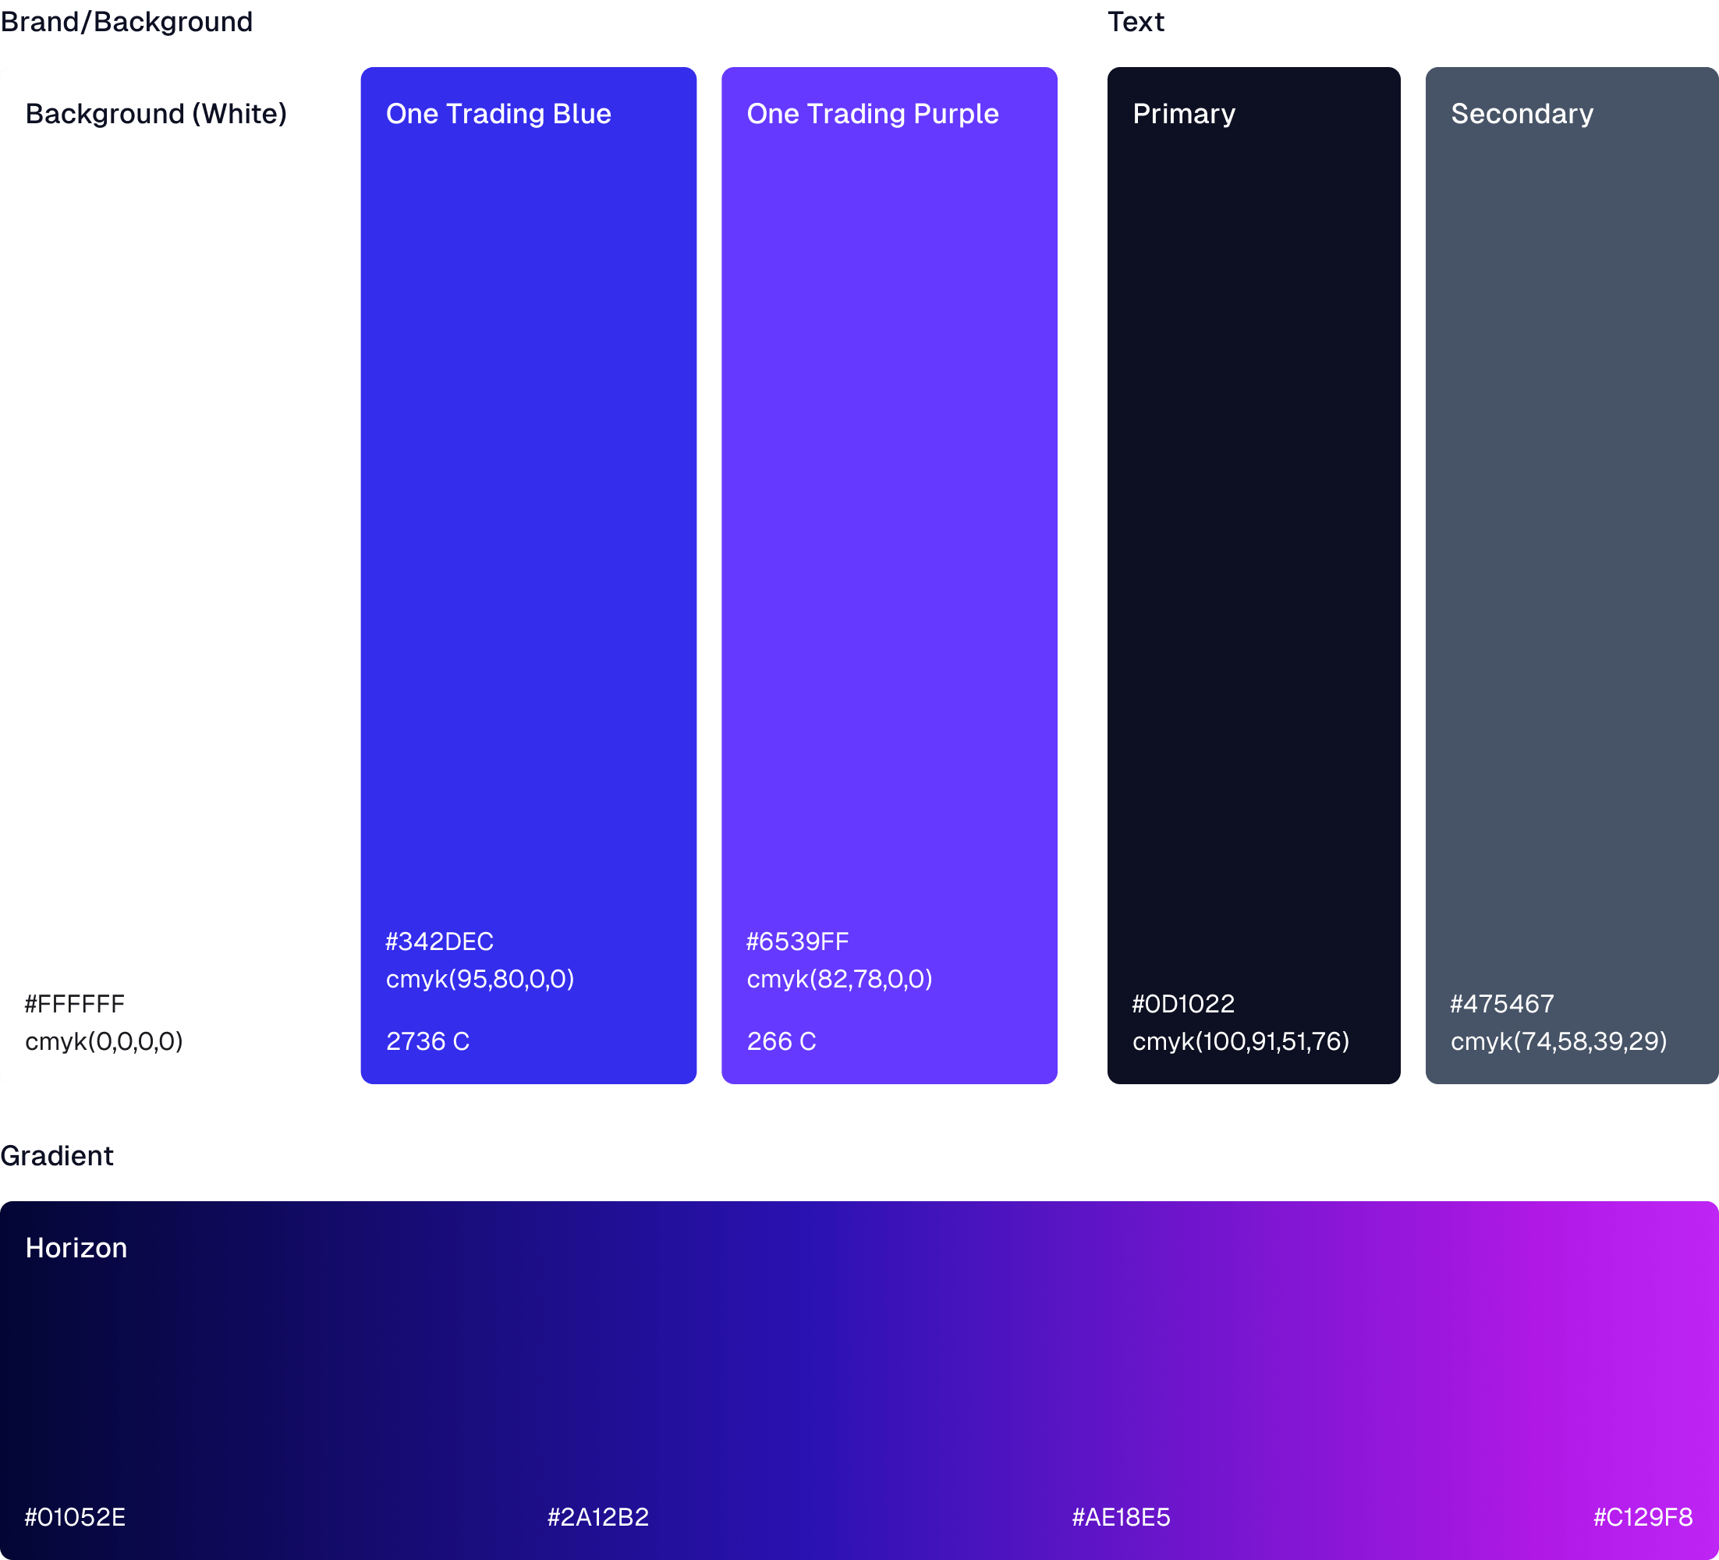Click hex value #475467
Viewport: 1719px width, 1560px height.
tap(1501, 1004)
